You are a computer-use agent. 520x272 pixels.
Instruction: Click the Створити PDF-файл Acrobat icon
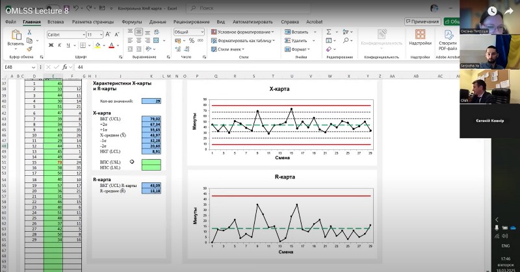pyautogui.click(x=448, y=34)
